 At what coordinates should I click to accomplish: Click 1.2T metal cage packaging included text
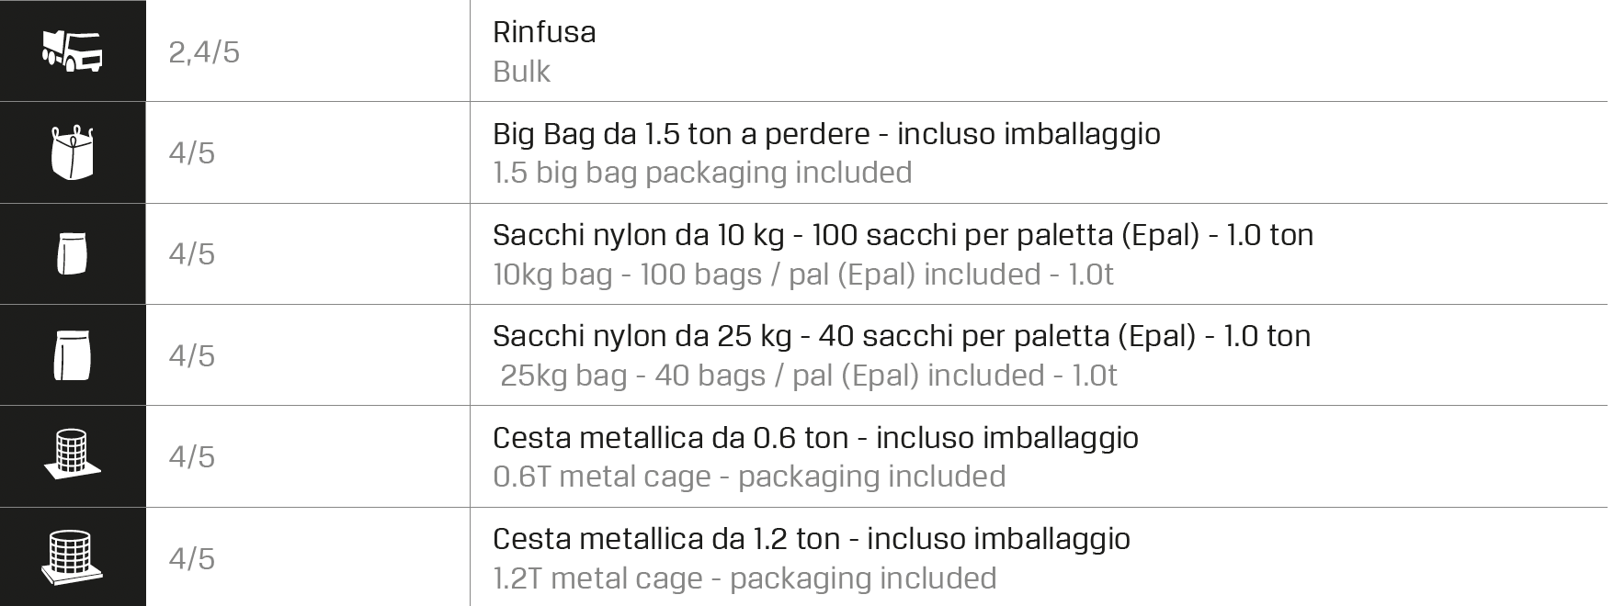[x=744, y=578]
